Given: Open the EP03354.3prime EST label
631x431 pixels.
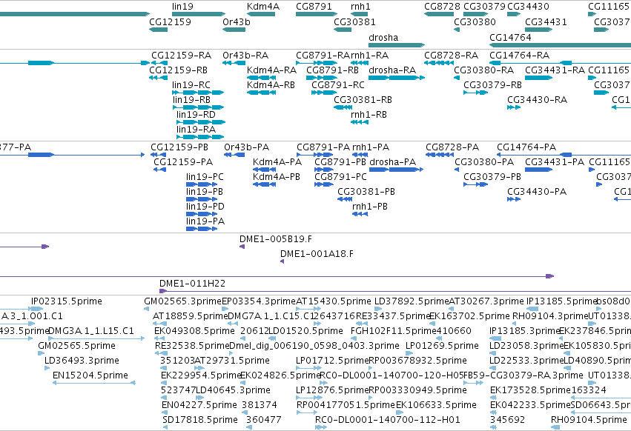Looking at the screenshot, I should (x=259, y=301).
